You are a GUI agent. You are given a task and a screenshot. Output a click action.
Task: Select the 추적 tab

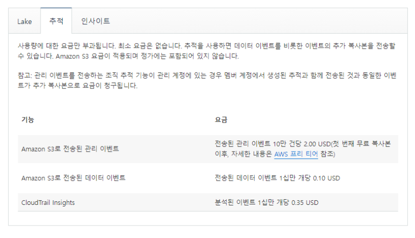click(x=56, y=21)
